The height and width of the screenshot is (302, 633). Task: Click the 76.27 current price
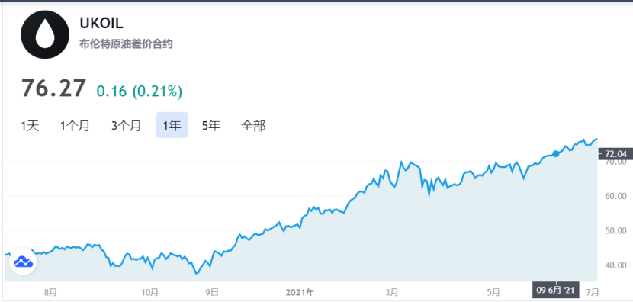pyautogui.click(x=53, y=88)
